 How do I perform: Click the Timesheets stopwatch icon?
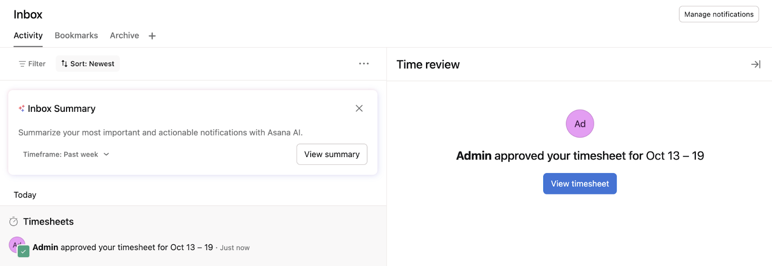(x=14, y=222)
